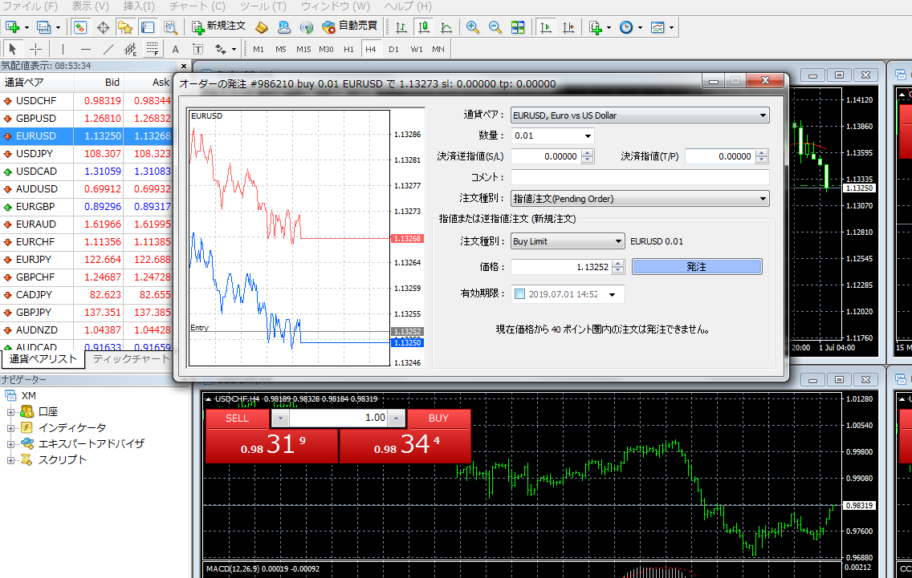Expand the 口座 tree node

coord(12,412)
